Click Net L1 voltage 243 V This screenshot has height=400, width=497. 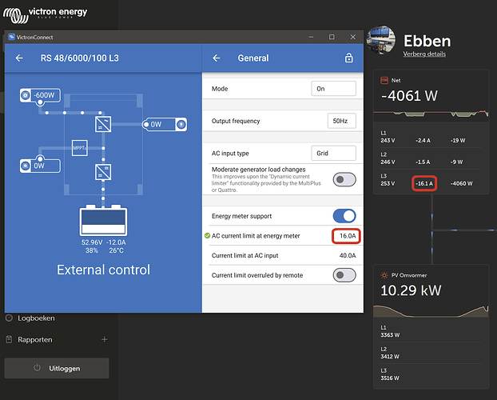coord(388,140)
